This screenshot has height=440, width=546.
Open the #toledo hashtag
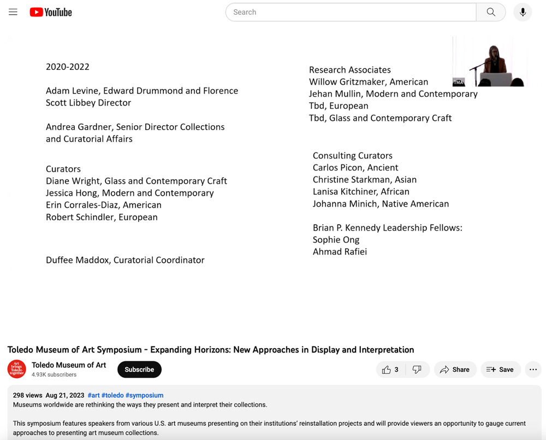(x=112, y=395)
